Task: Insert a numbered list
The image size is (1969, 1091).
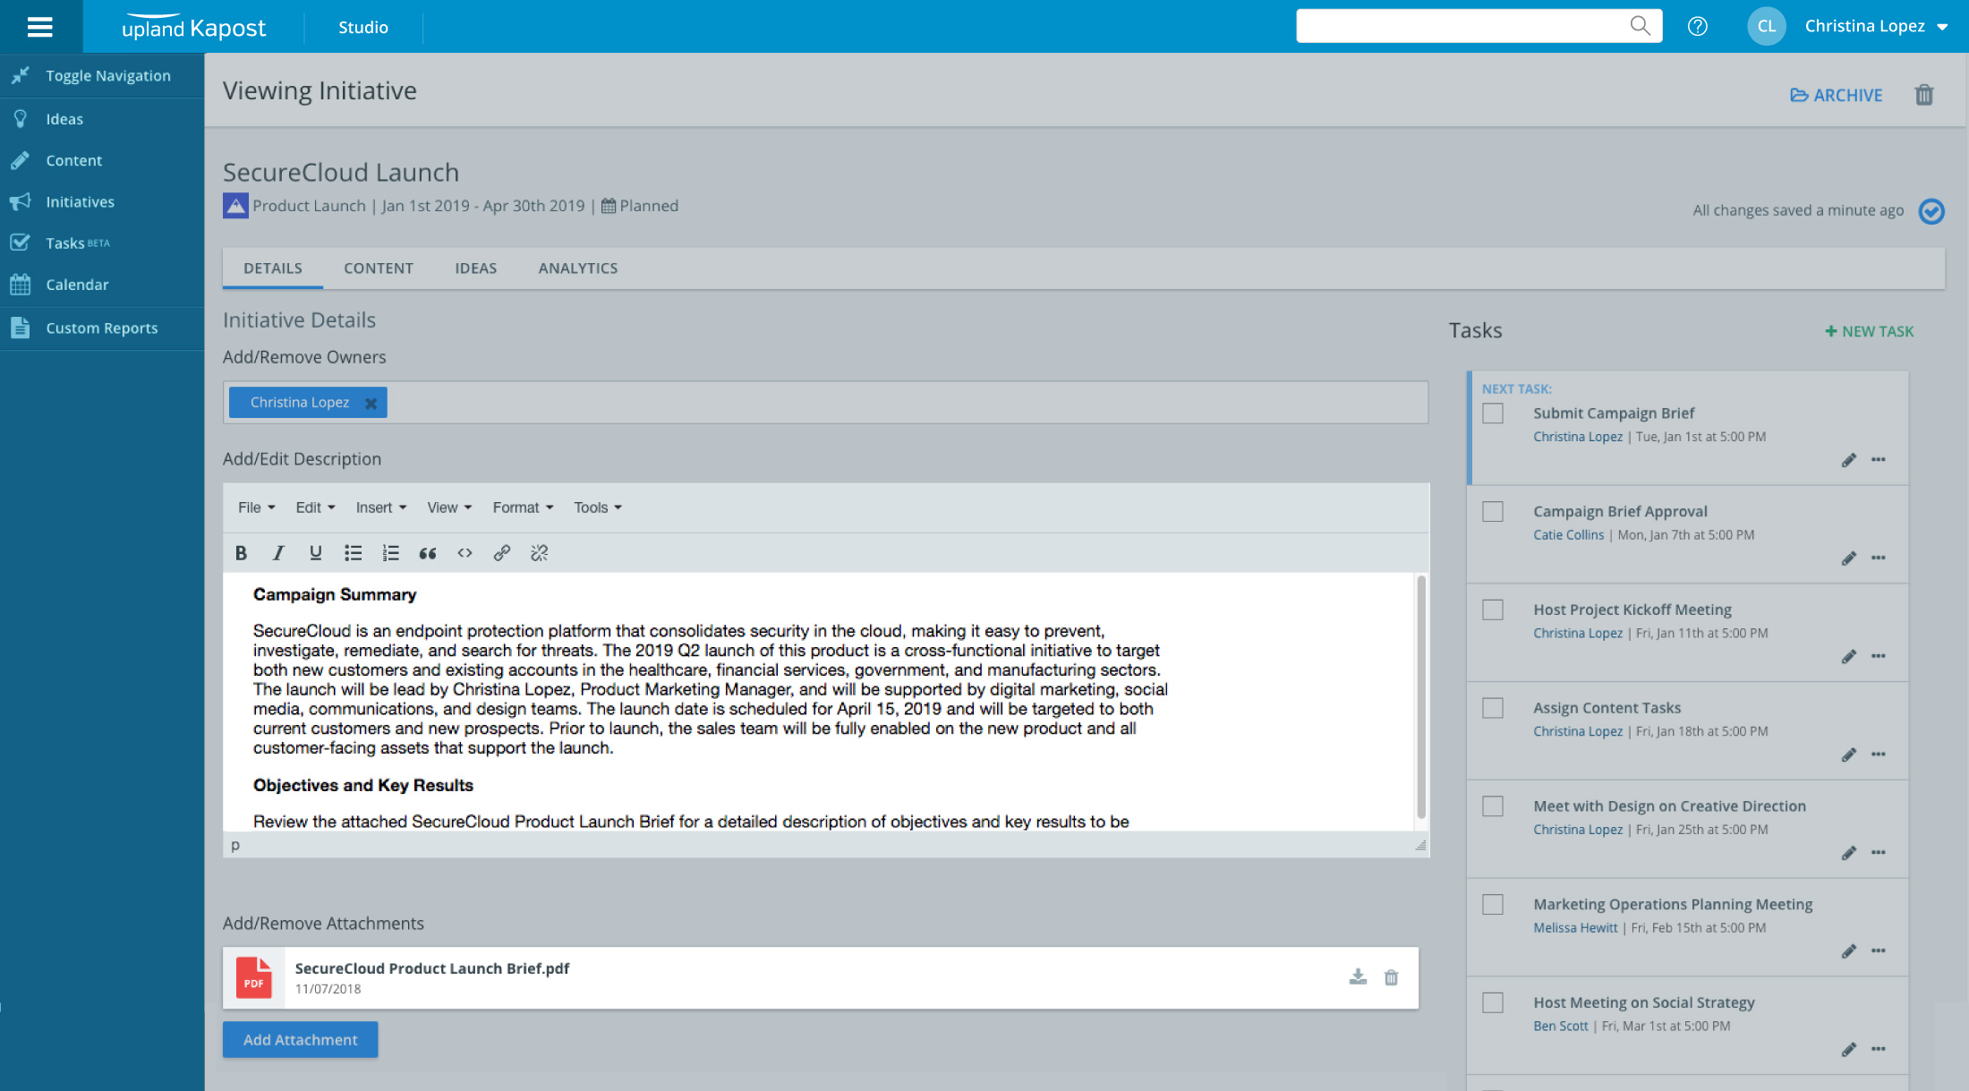Action: [x=390, y=553]
